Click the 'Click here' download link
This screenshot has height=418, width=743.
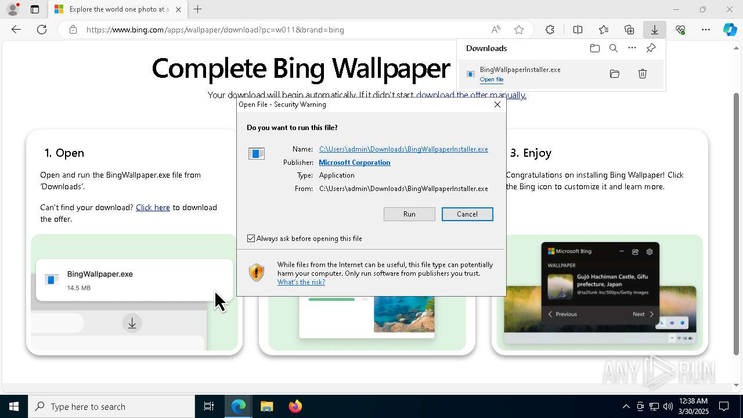click(x=153, y=207)
